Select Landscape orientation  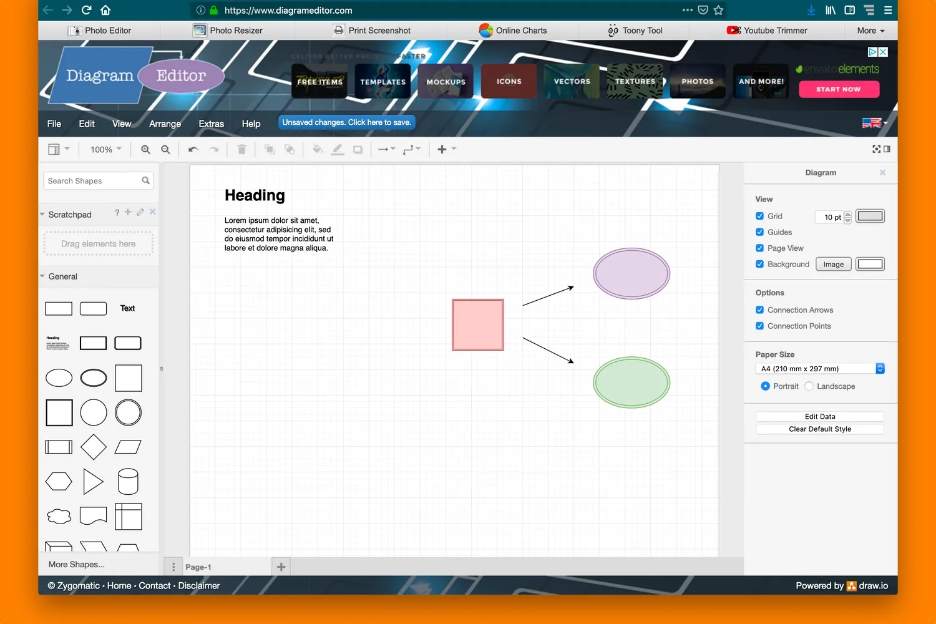coord(809,386)
